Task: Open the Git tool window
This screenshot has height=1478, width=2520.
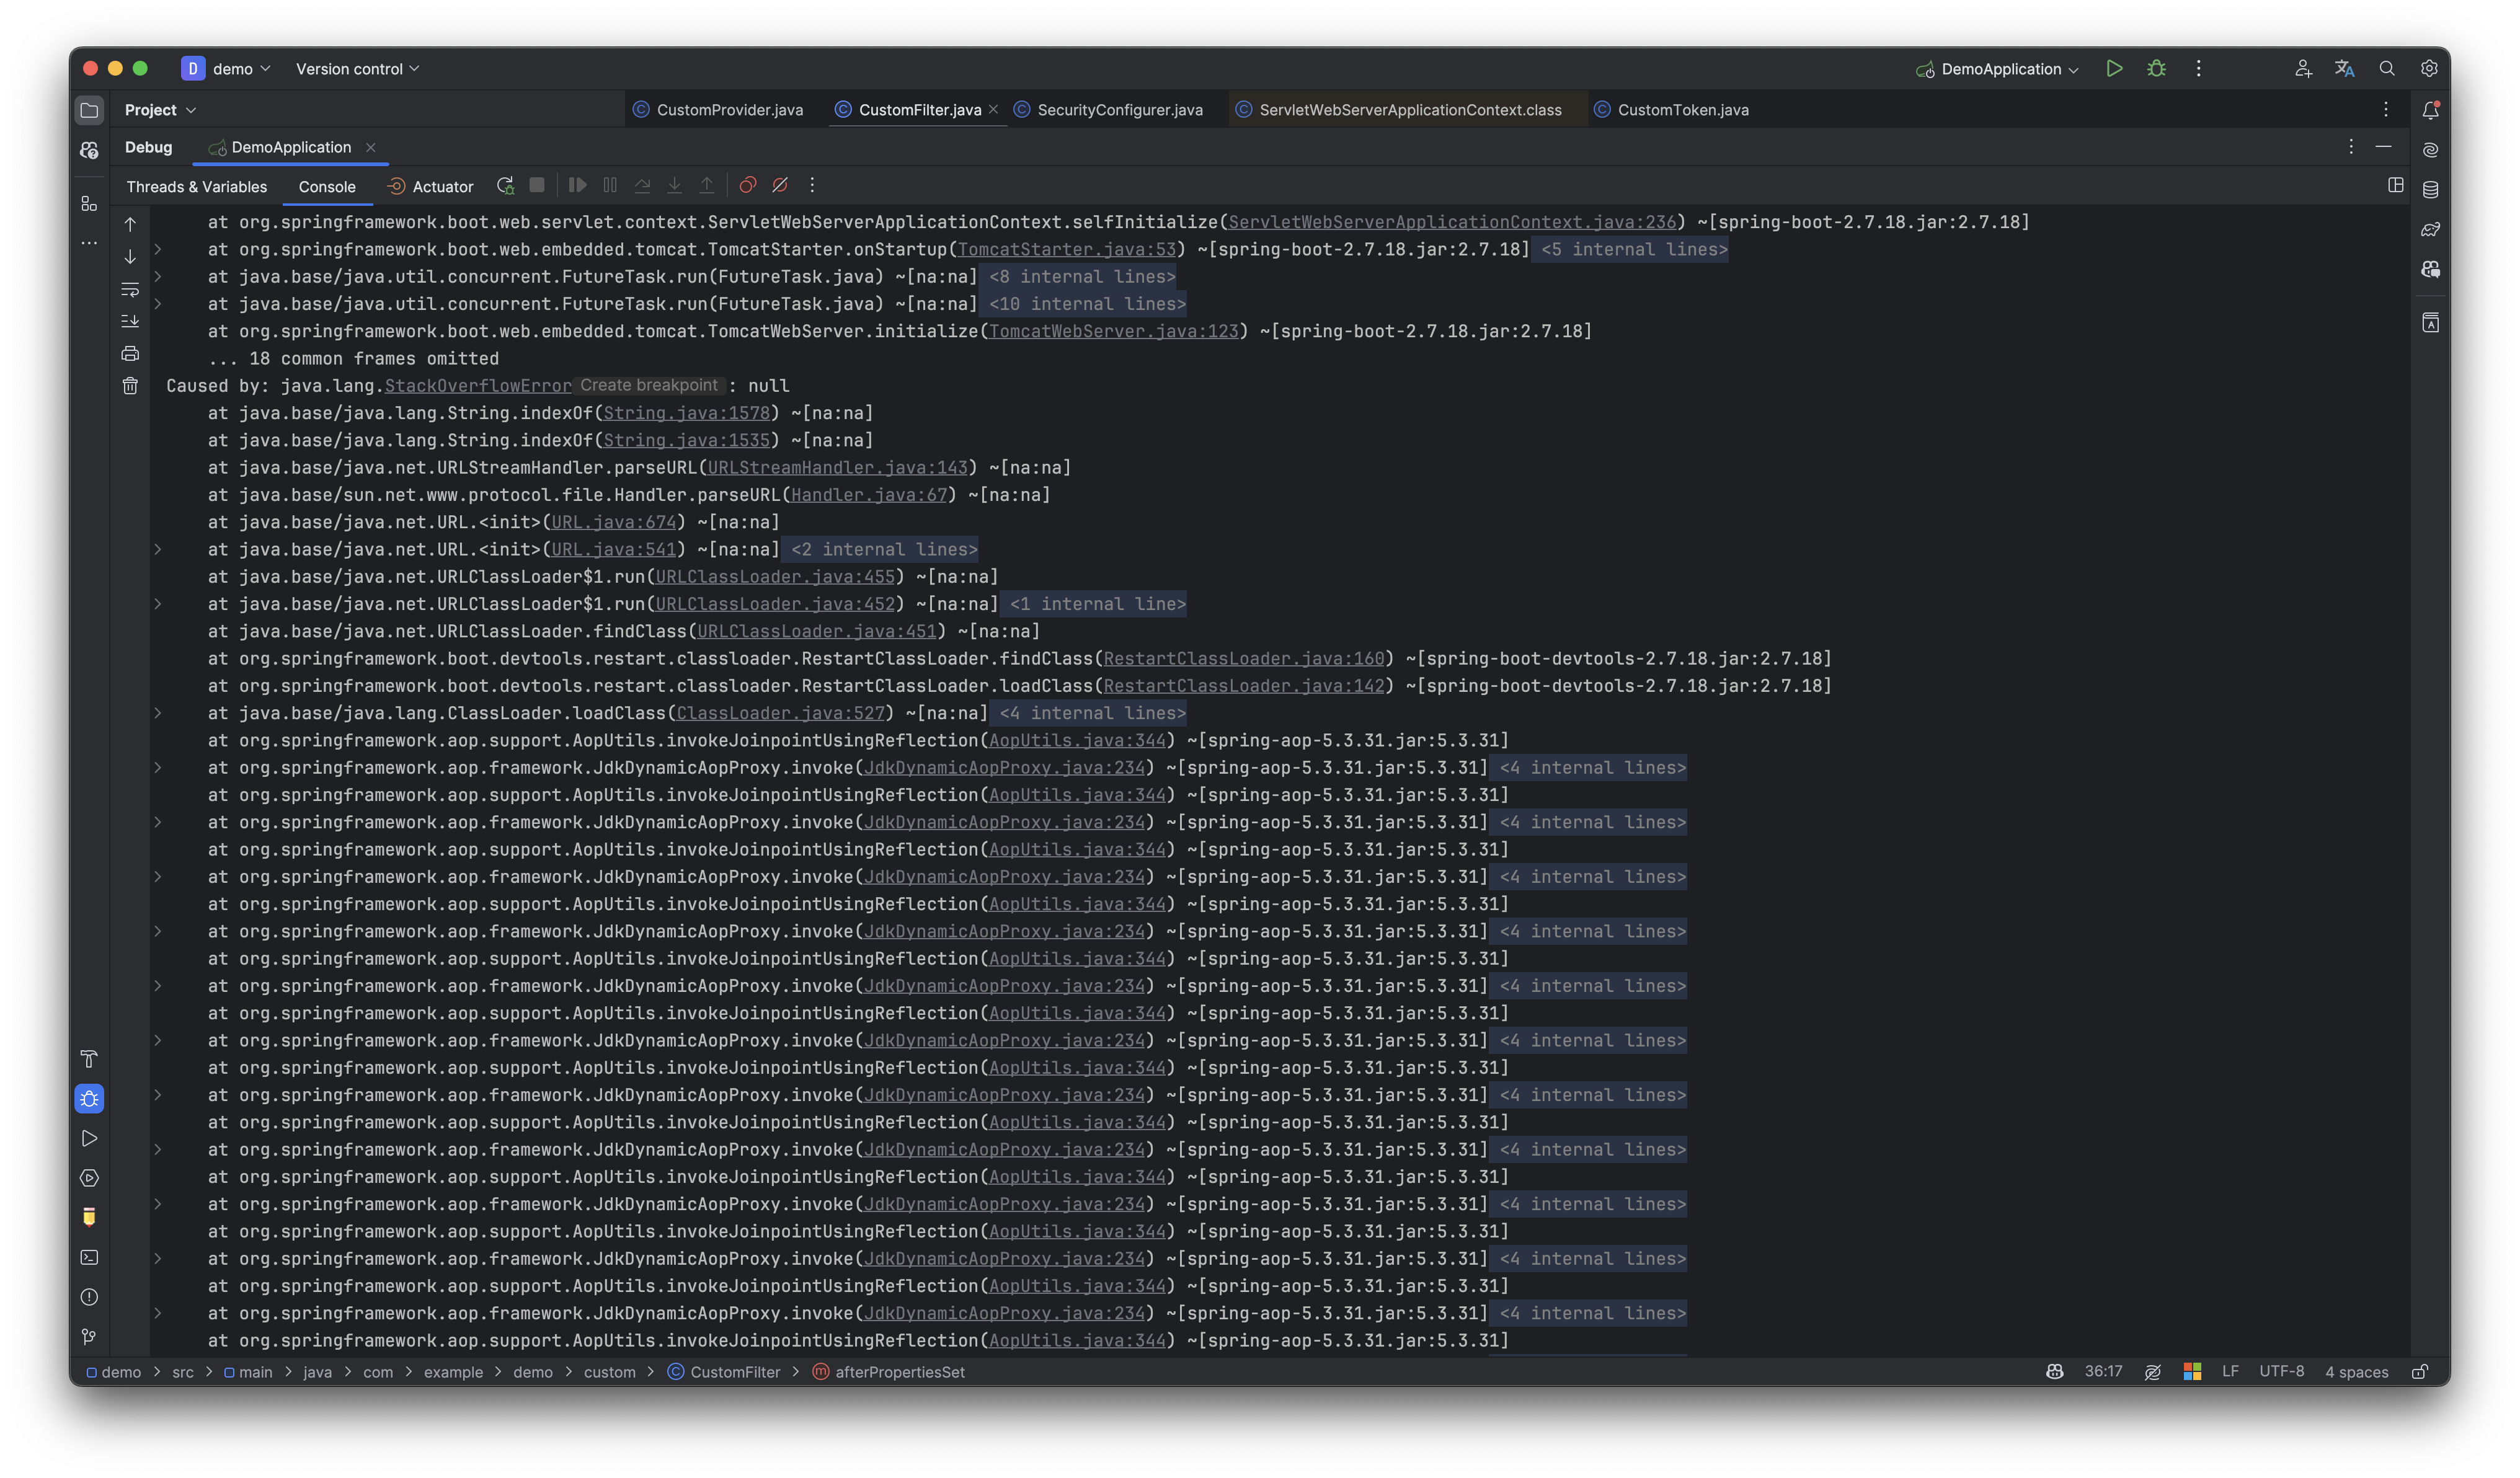Action: [x=89, y=1337]
